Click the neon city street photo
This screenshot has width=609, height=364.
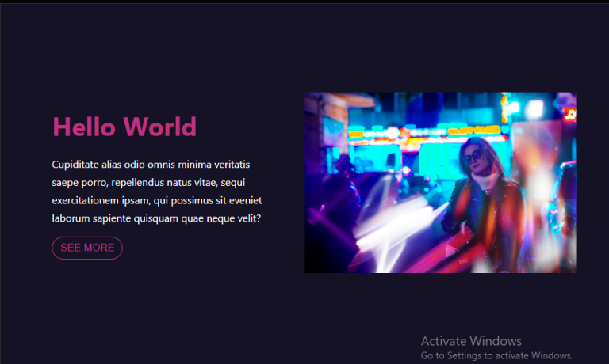440,183
